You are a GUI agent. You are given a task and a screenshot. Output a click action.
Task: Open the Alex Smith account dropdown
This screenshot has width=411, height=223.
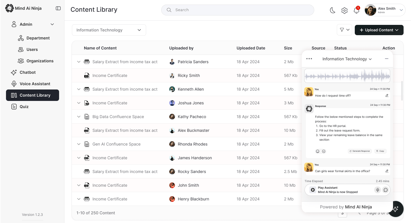click(385, 10)
